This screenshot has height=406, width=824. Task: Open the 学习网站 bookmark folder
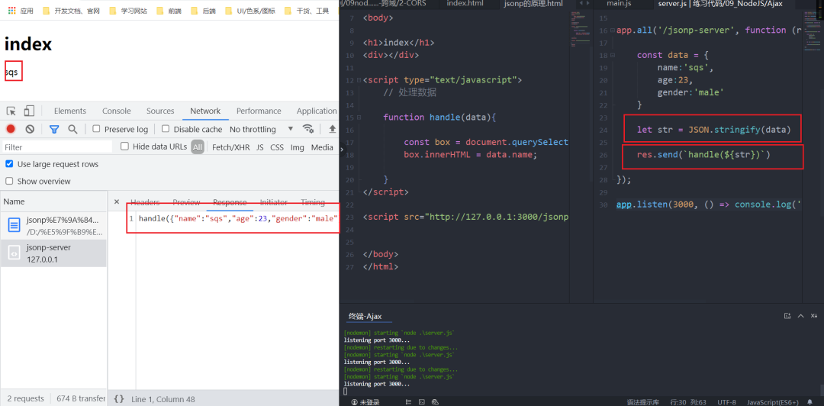click(x=128, y=11)
